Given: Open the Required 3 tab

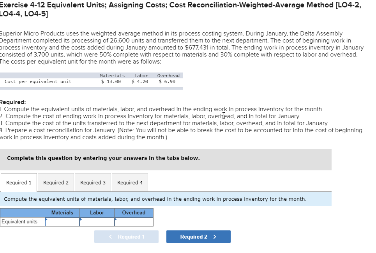Looking at the screenshot, I should [x=92, y=182].
